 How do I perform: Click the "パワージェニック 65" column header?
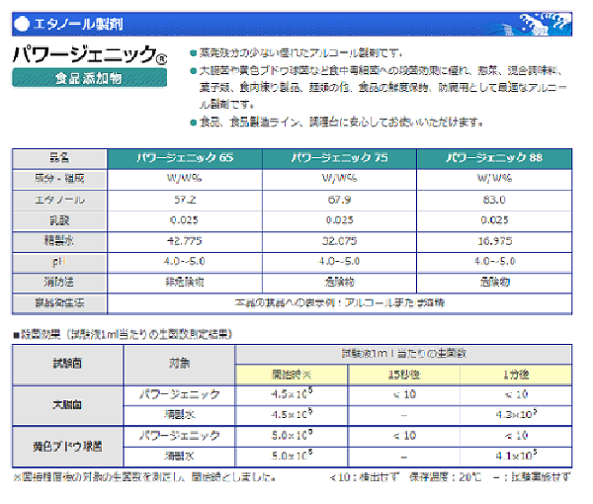185,158
